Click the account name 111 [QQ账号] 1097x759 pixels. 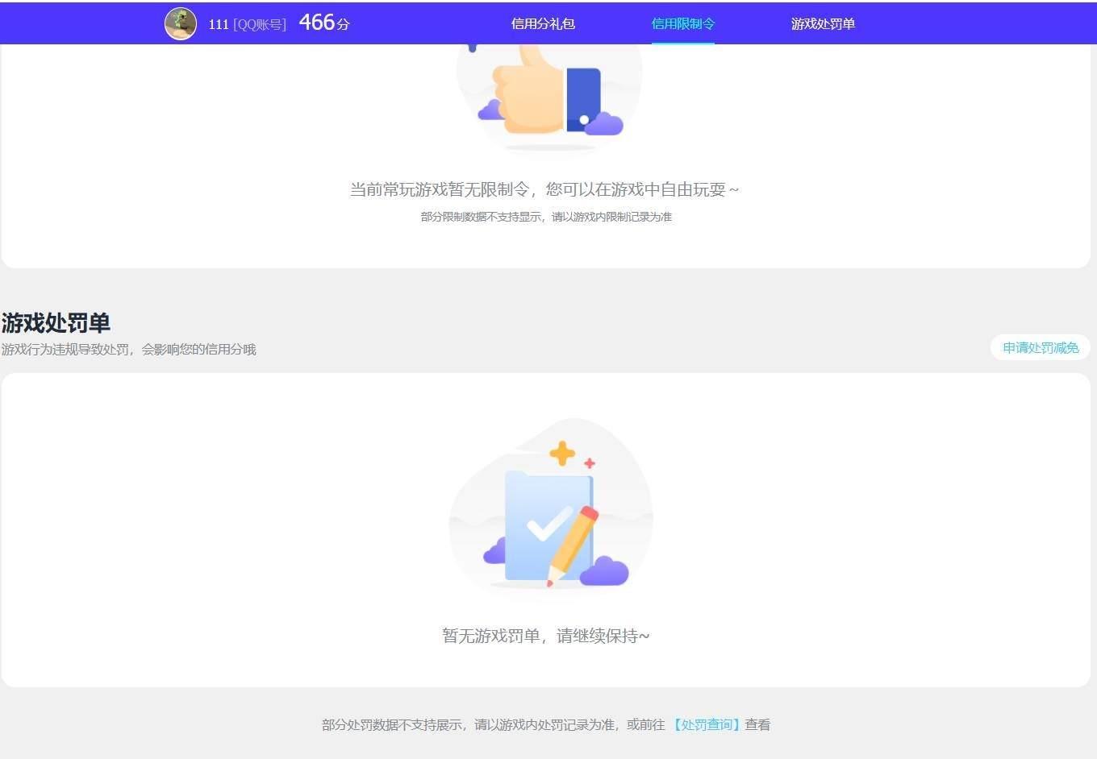(247, 24)
